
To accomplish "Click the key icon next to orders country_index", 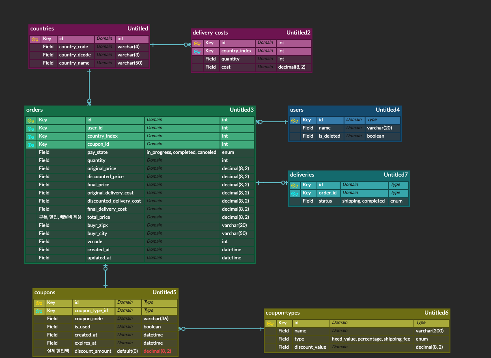I will click(x=31, y=136).
